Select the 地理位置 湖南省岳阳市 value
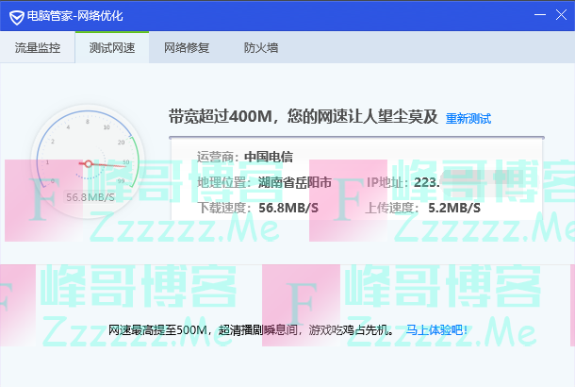 [x=294, y=182]
